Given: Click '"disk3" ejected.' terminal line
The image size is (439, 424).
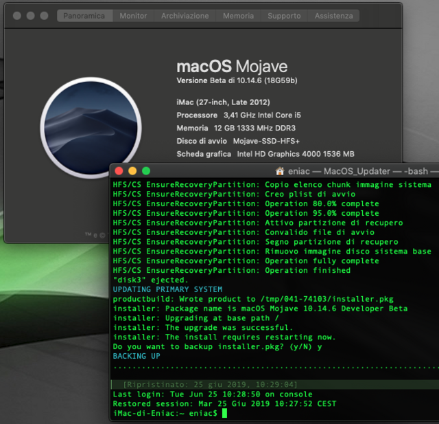Looking at the screenshot, I should [x=151, y=280].
